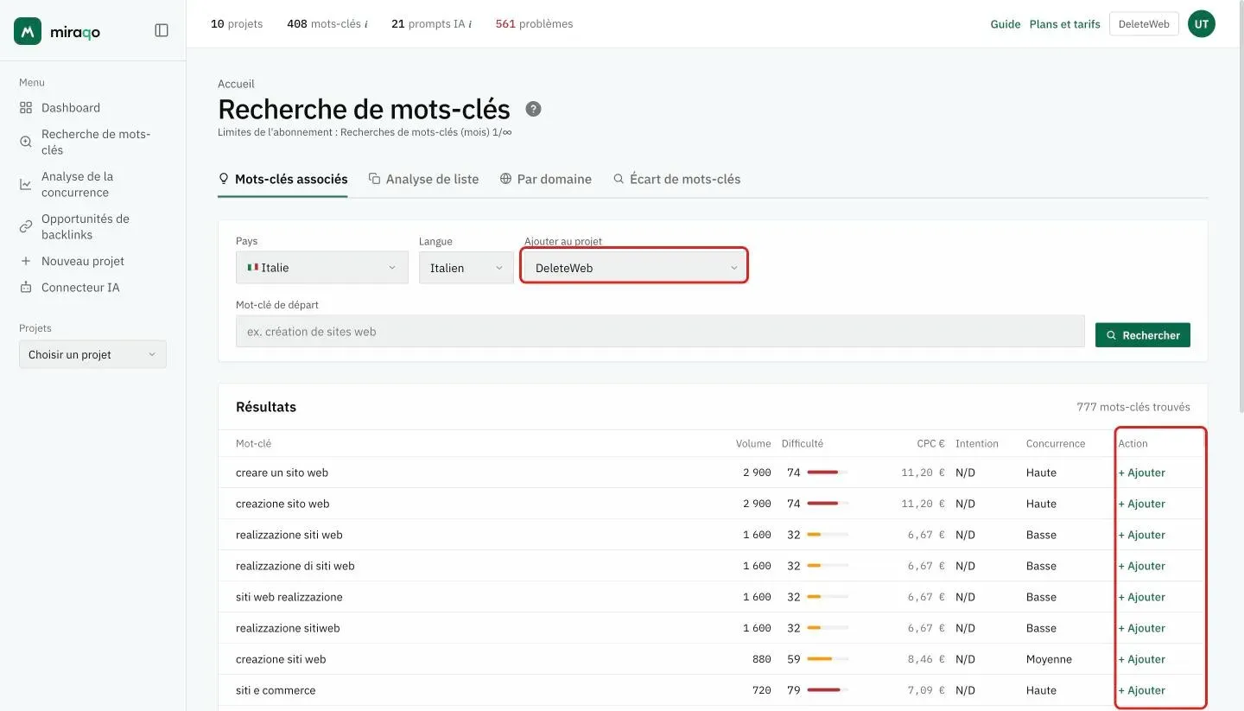Click the Difficulté column header
The width and height of the screenshot is (1244, 711).
[803, 443]
